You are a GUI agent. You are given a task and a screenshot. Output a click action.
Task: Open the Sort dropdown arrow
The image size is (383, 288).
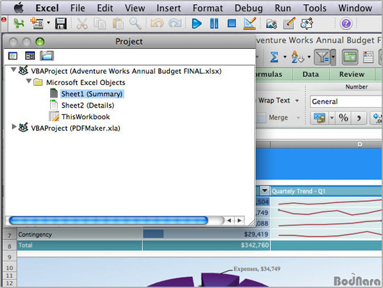309,57
